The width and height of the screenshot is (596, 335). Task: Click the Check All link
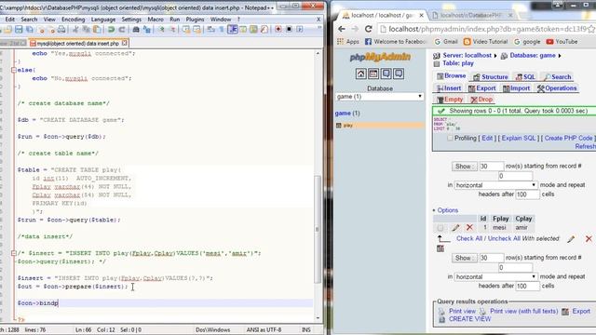469,238
